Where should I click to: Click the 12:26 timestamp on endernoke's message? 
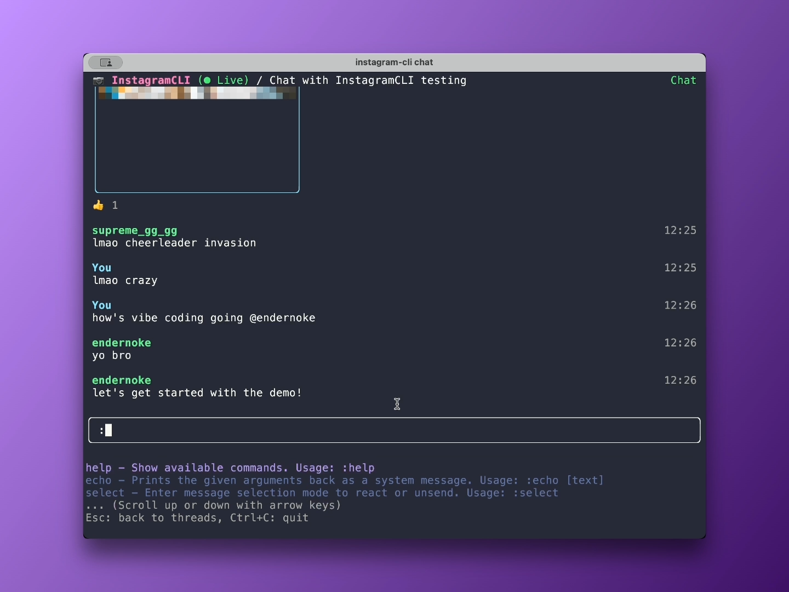point(680,343)
